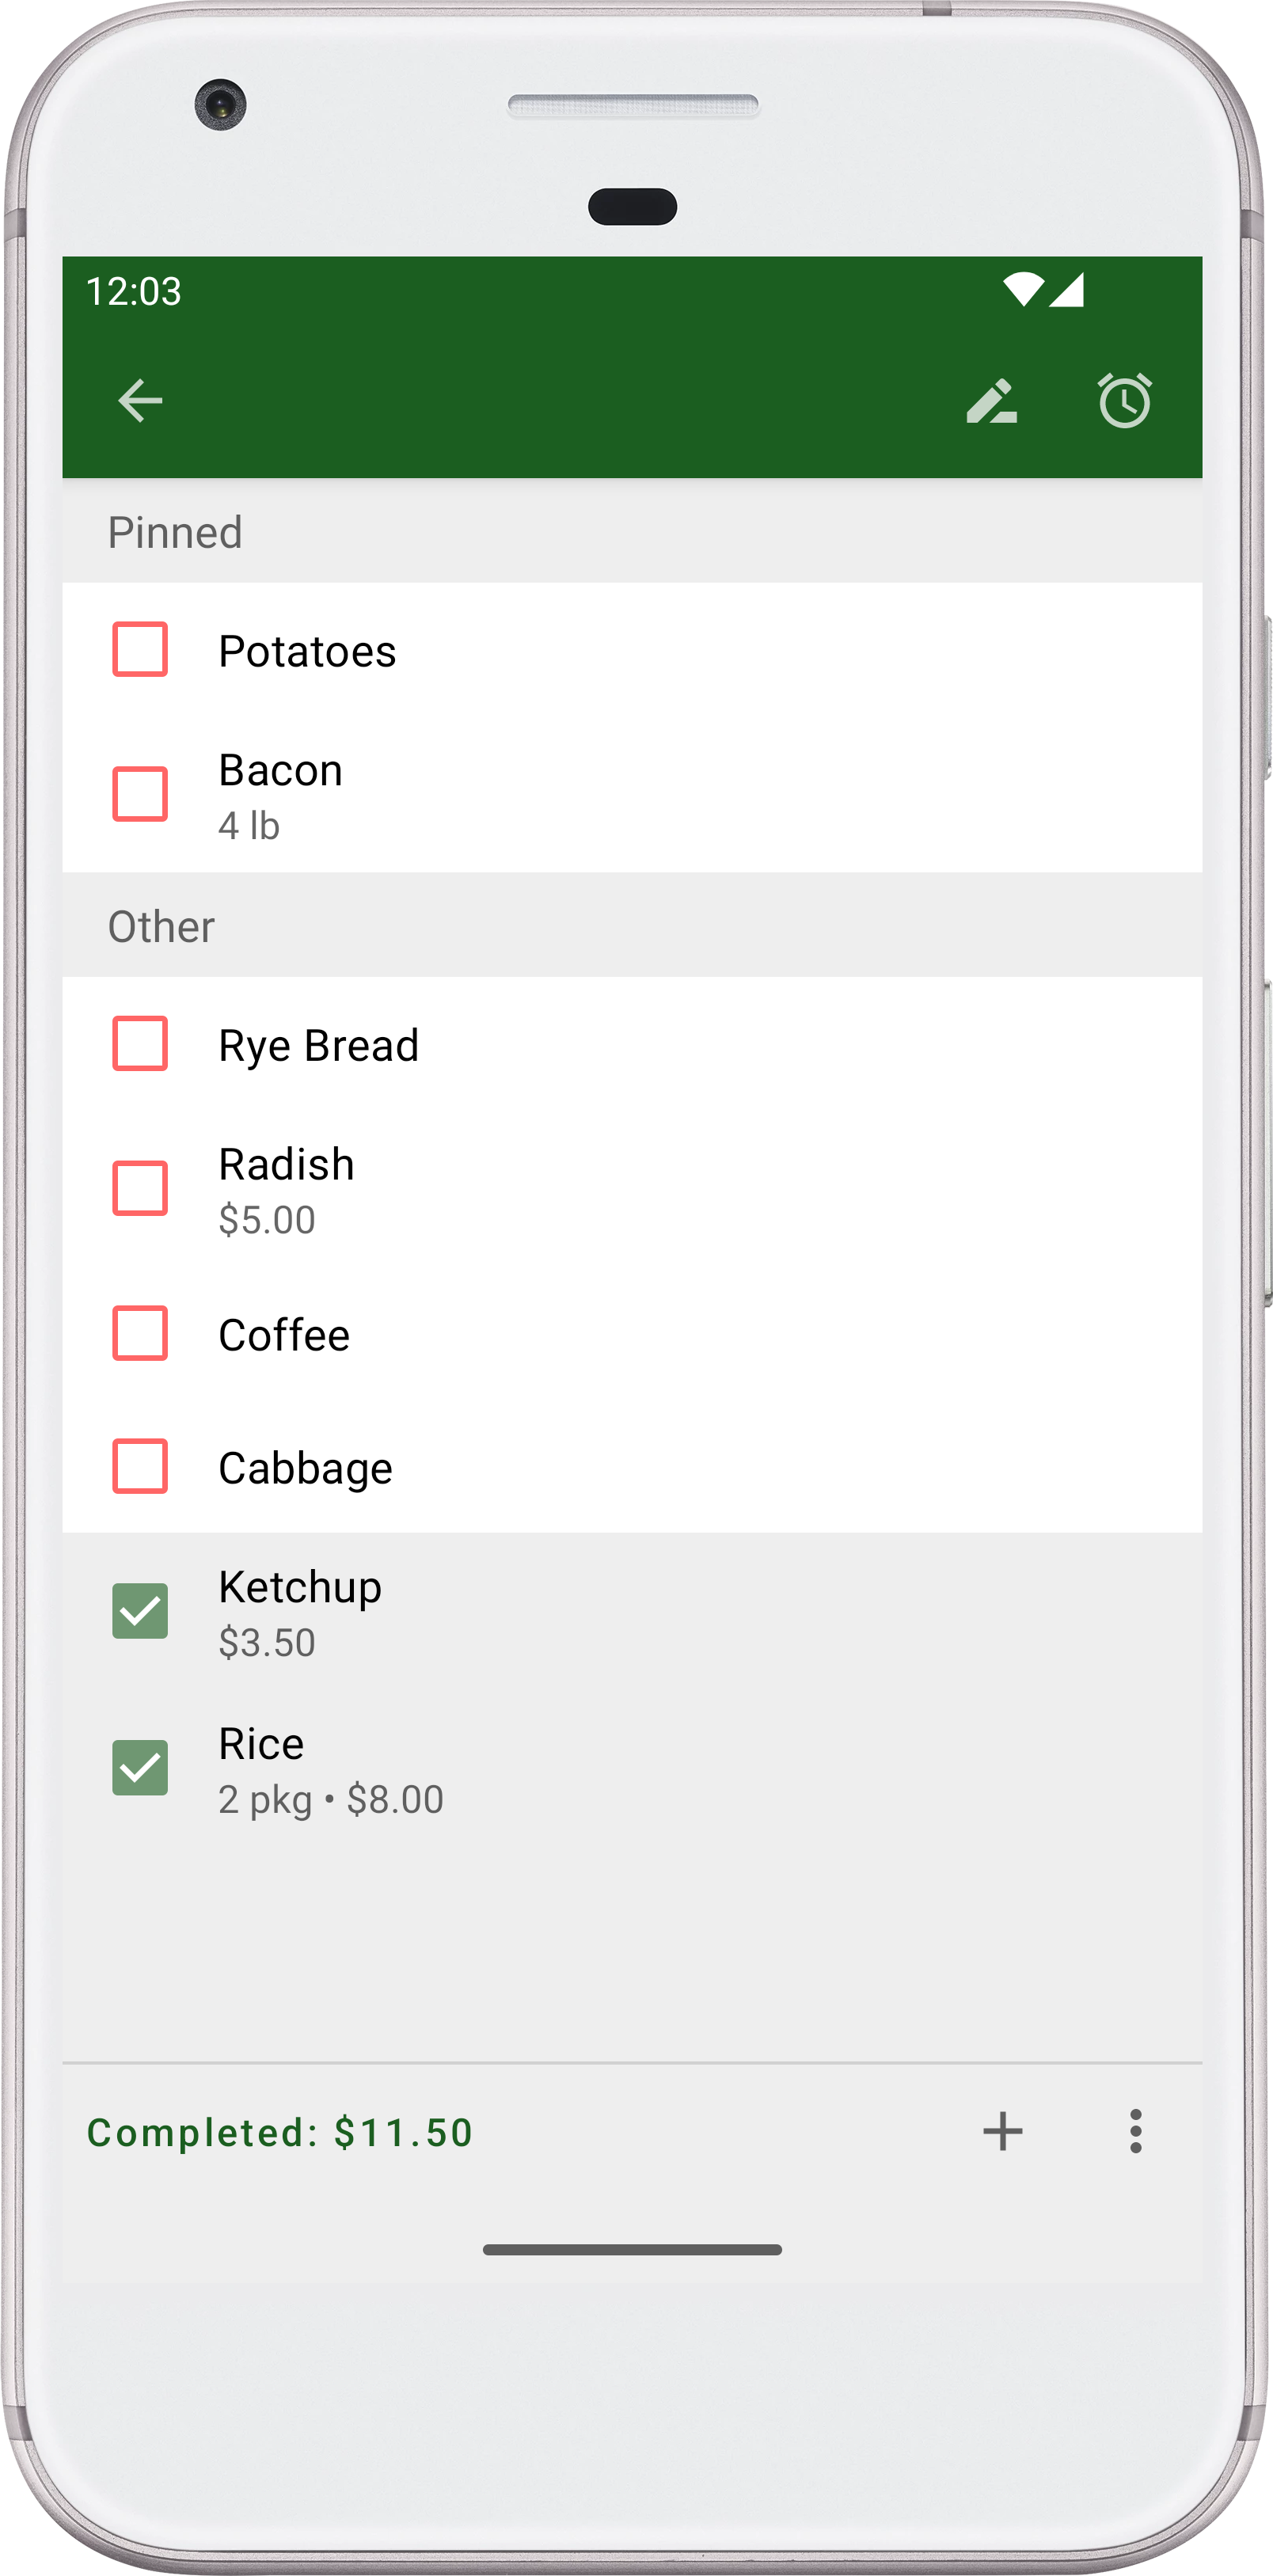Tap the back arrow icon
The height and width of the screenshot is (2576, 1273).
[x=140, y=401]
